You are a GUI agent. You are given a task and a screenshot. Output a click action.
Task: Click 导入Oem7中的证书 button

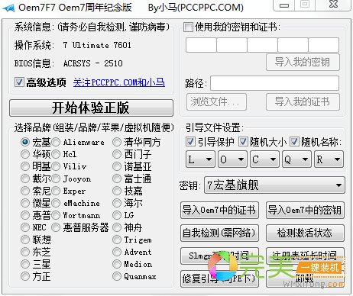point(219,210)
